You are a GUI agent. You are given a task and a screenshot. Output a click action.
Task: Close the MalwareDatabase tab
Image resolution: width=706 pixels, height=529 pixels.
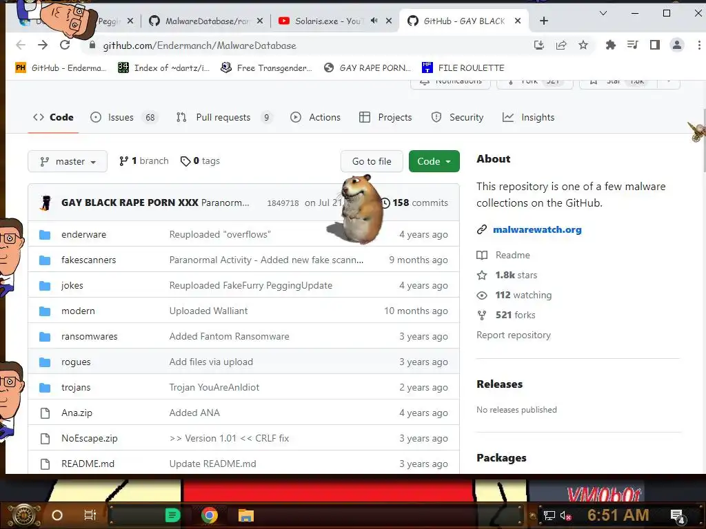point(260,21)
